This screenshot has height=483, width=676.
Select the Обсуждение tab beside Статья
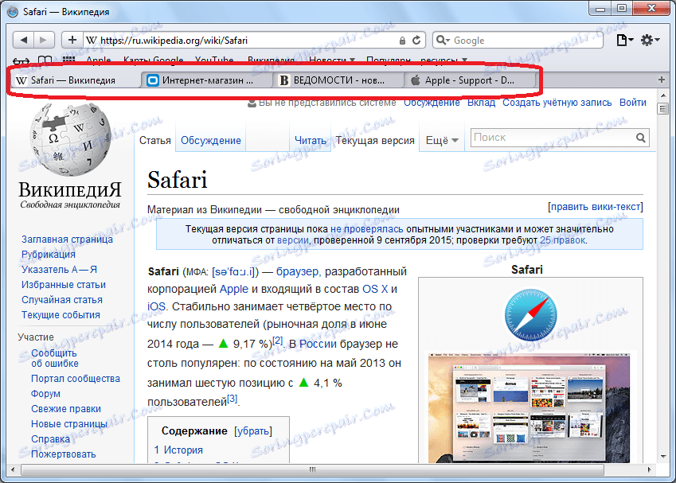[x=211, y=141]
